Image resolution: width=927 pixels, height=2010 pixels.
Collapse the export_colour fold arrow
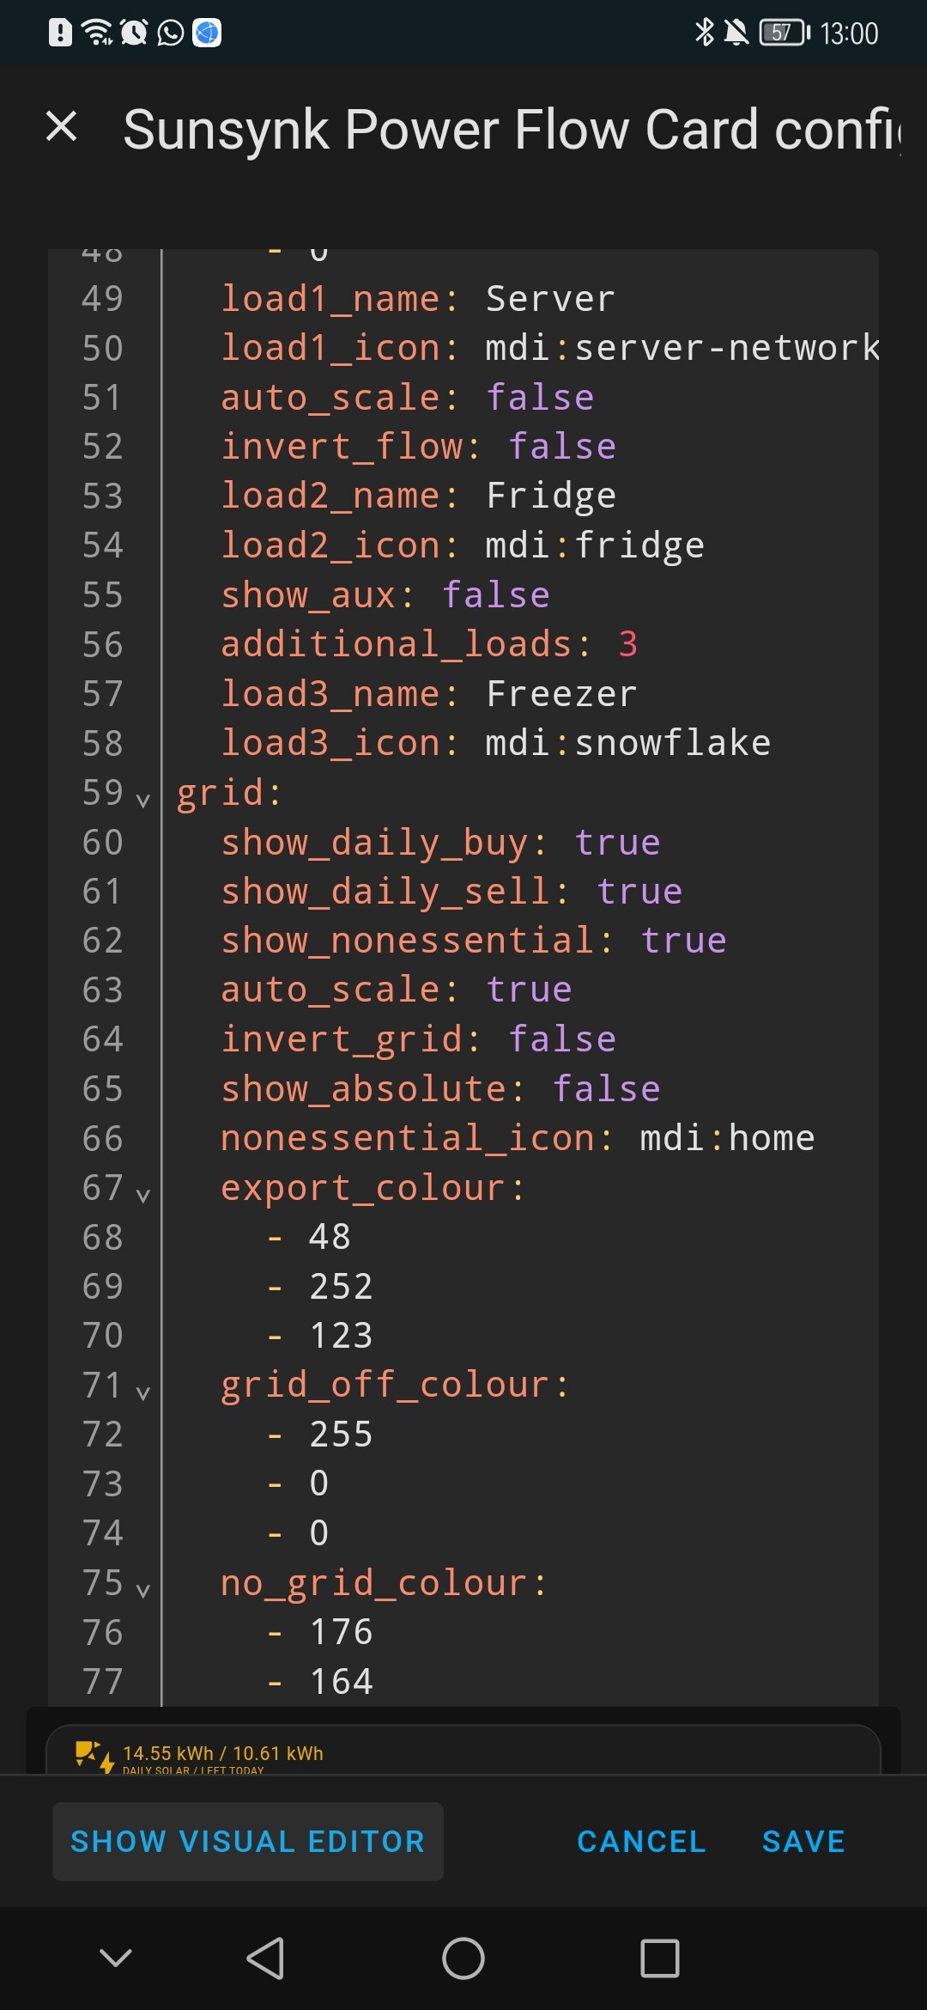(x=143, y=1194)
